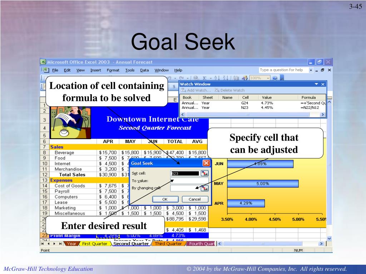Open Microsoft Excel Help question-mark icon
366x274 pixels.
[x=275, y=78]
